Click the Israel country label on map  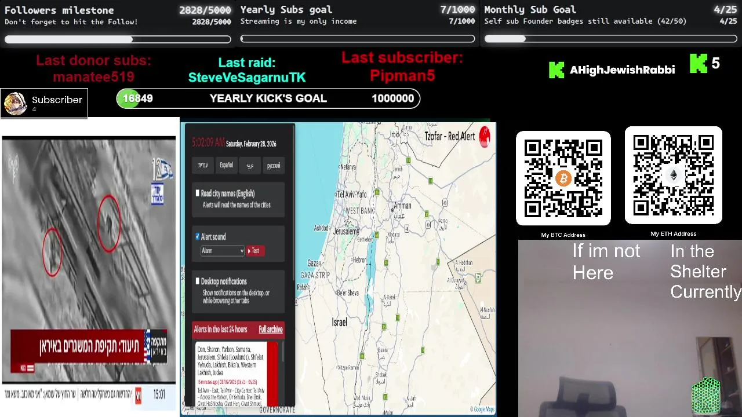[339, 322]
